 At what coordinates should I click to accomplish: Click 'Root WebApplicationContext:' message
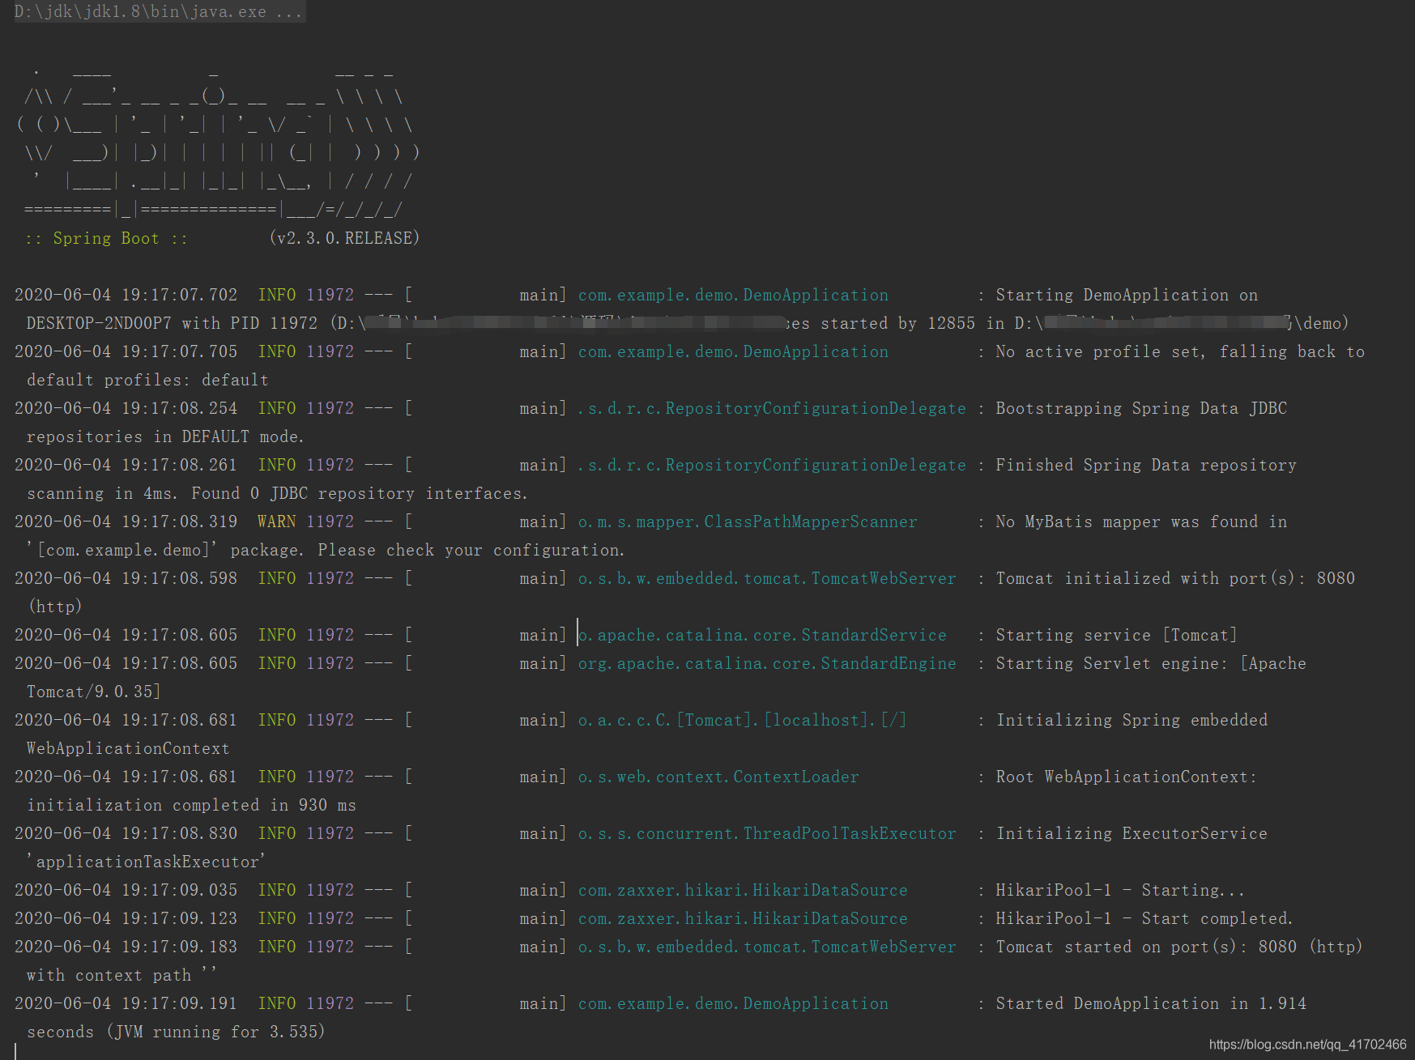(1127, 777)
